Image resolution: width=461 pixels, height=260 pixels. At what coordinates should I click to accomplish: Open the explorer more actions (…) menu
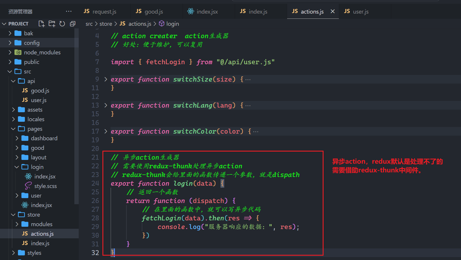point(69,11)
